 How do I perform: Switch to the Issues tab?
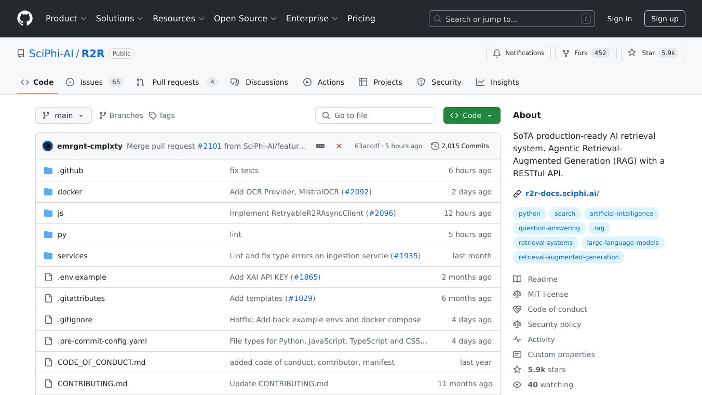pos(94,82)
